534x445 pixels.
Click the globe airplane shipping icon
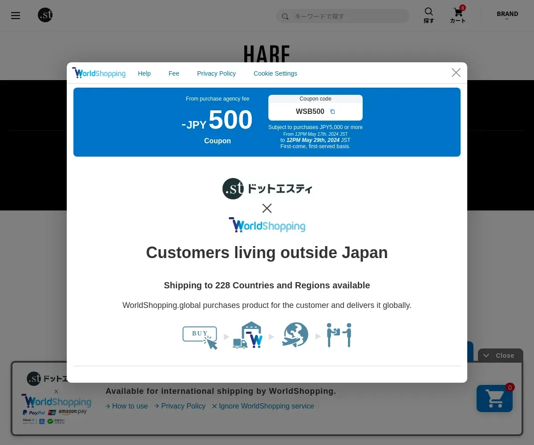(x=295, y=335)
